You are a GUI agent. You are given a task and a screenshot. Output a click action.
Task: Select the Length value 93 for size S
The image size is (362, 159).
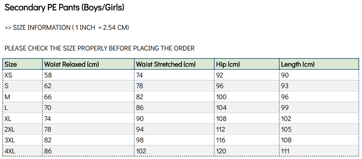[x=285, y=86]
